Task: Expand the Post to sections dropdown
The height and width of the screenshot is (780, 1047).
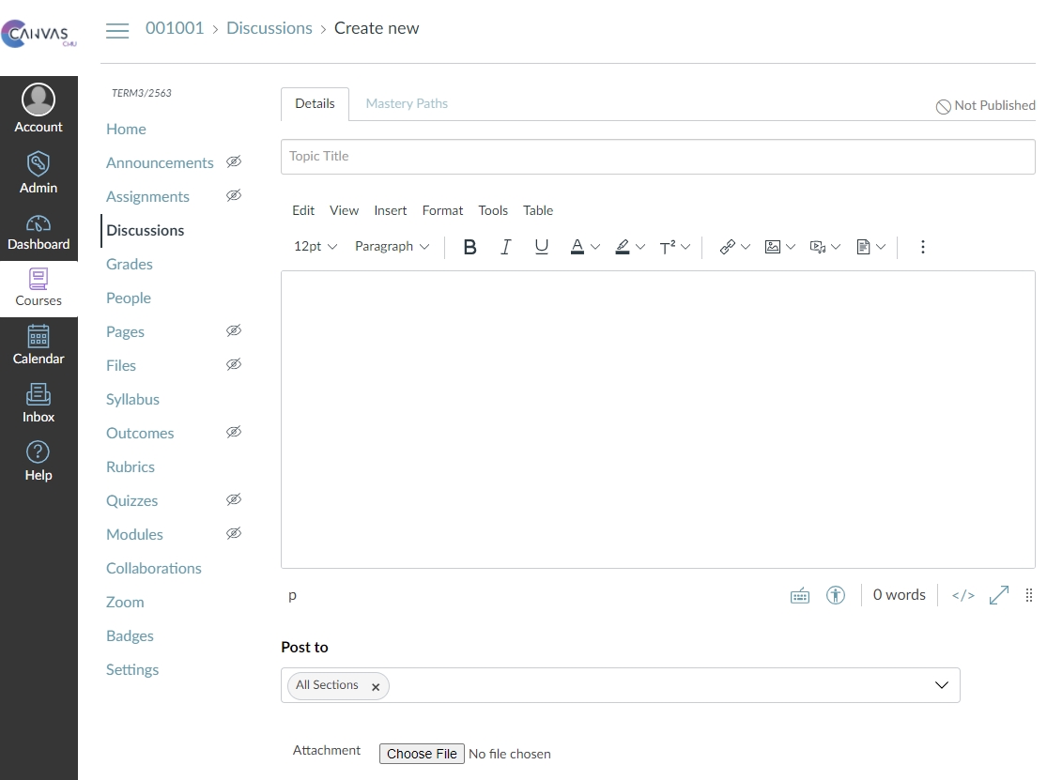Action: (x=942, y=685)
